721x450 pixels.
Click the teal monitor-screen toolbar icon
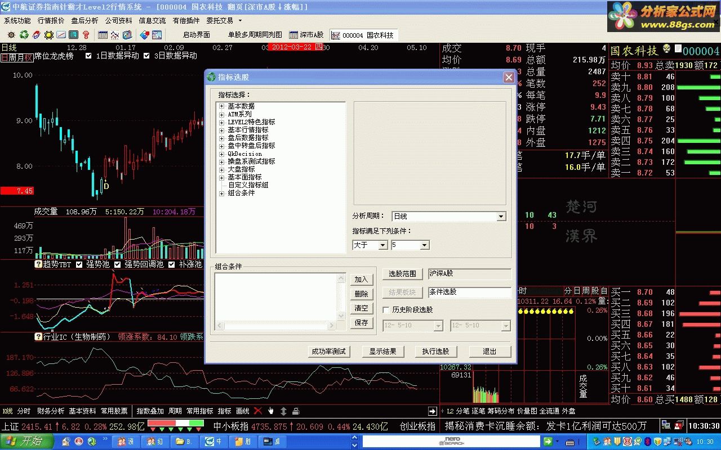pyautogui.click(x=73, y=35)
